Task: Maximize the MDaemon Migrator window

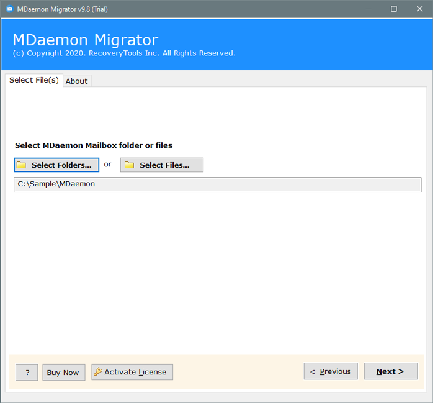Action: (x=394, y=9)
